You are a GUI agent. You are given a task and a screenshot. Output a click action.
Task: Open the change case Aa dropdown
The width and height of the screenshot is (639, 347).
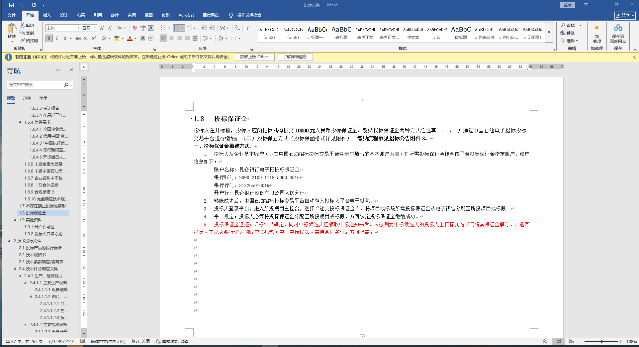(x=122, y=28)
